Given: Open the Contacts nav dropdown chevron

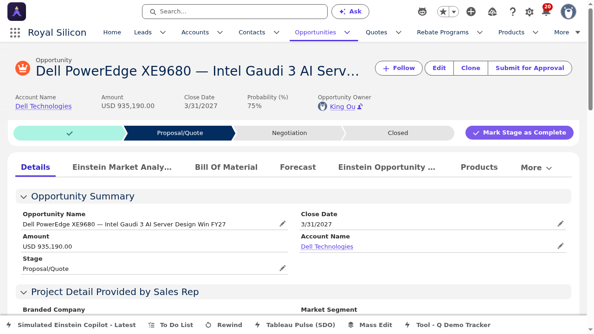Looking at the screenshot, I should point(277,32).
